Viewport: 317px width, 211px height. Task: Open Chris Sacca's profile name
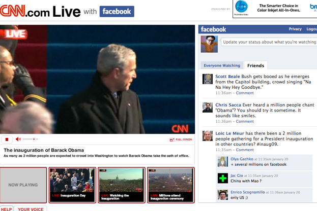(x=228, y=105)
